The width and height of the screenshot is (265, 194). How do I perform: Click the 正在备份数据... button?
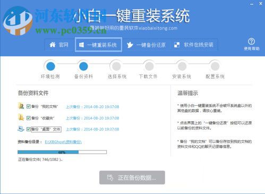point(132,178)
